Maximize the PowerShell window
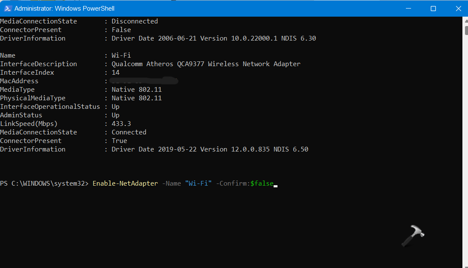 pos(433,9)
